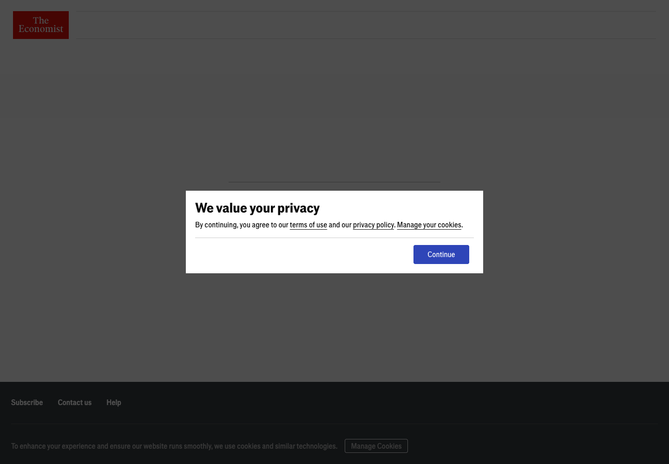669x464 pixels.
Task: Open Subscribe in the footer
Action: tap(27, 402)
